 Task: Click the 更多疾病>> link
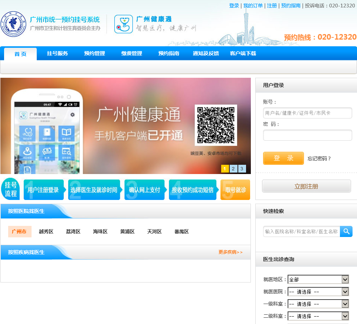(230, 252)
